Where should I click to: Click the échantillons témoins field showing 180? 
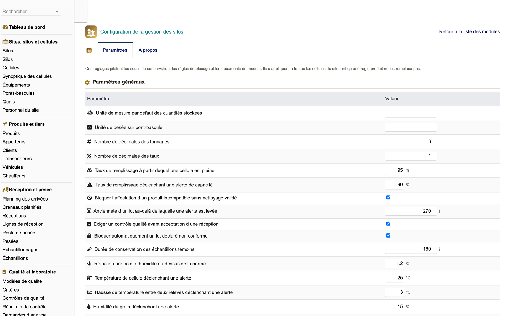[411, 249]
